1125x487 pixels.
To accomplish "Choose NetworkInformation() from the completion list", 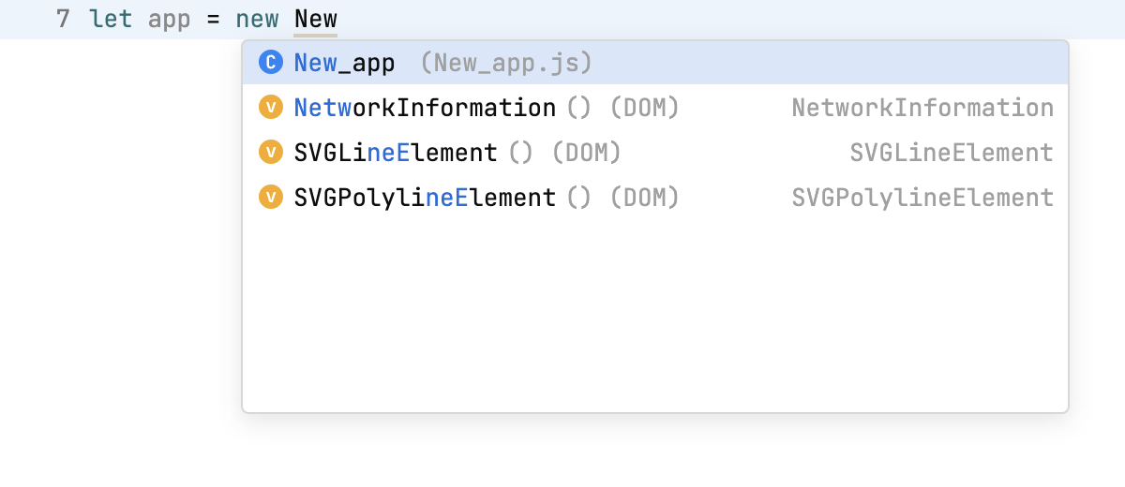I will pos(425,108).
